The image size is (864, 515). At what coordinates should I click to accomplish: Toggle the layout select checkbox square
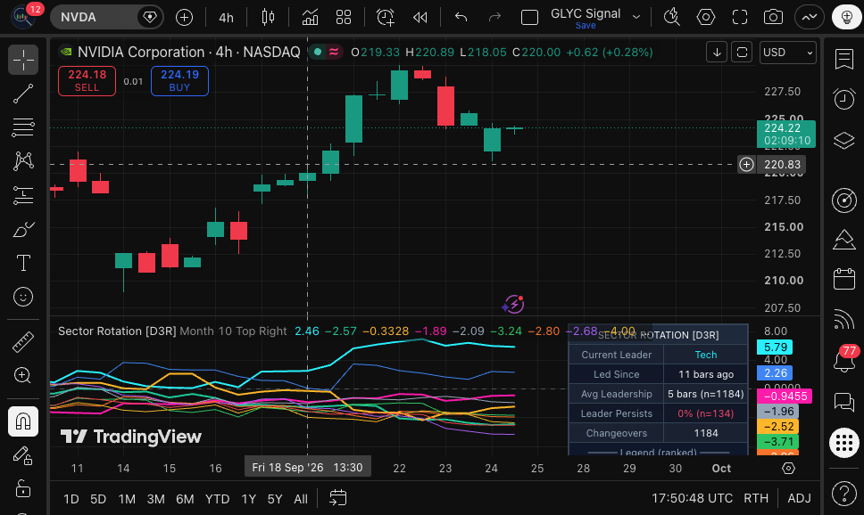[529, 18]
